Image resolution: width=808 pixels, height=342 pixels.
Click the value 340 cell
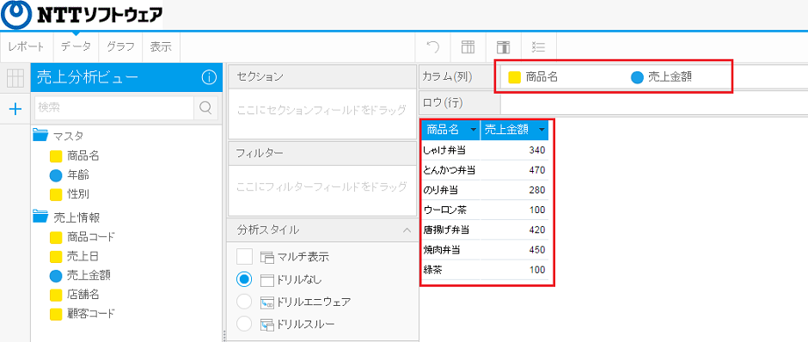point(514,150)
